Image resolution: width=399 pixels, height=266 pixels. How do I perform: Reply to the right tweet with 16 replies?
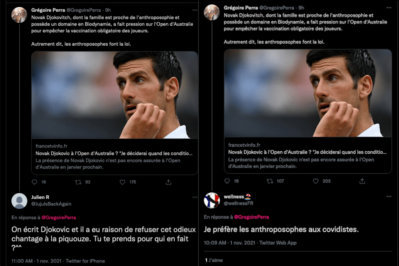(227, 181)
